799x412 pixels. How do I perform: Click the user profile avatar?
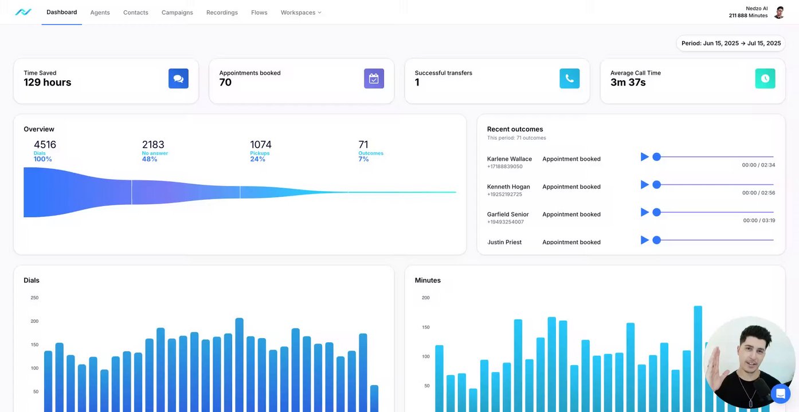coord(779,12)
